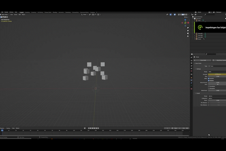Select wireframe viewport shading

[181, 14]
